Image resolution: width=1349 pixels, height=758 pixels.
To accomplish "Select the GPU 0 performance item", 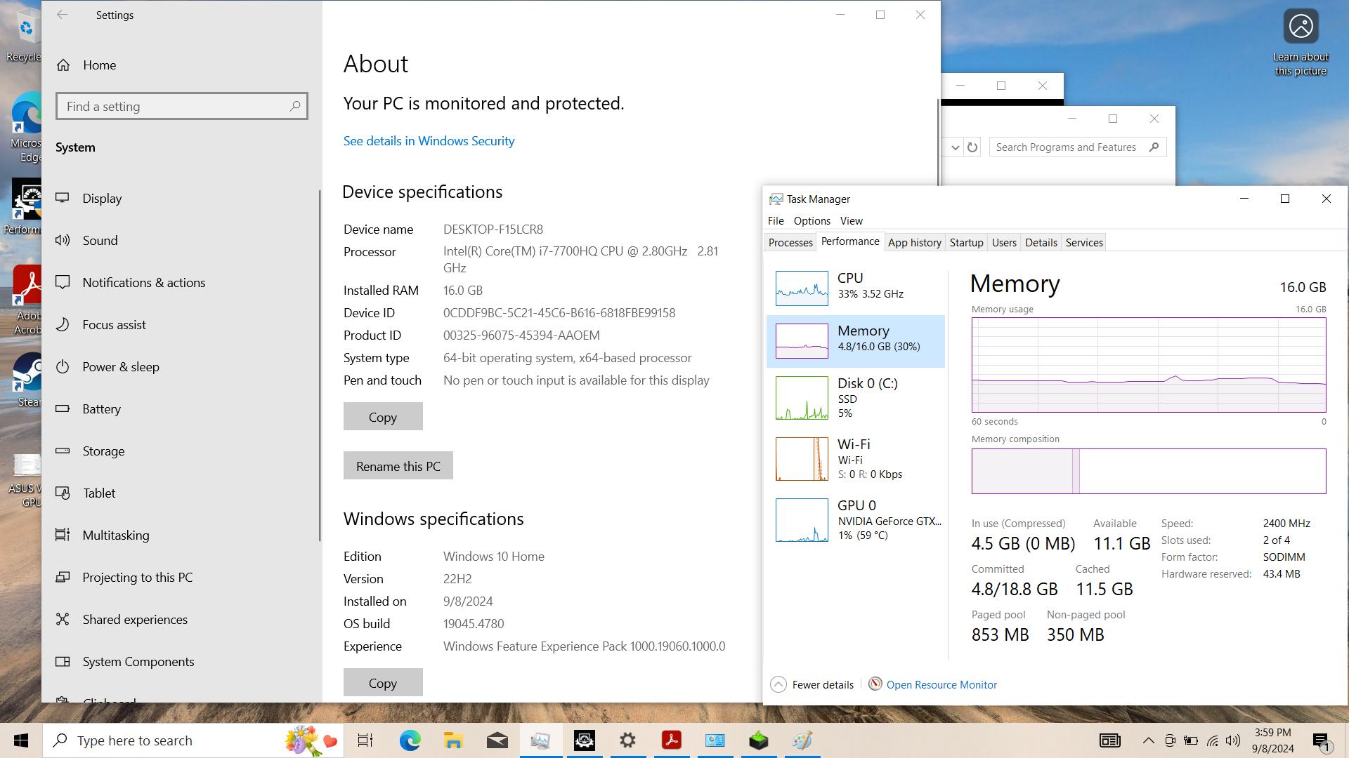I will (856, 520).
